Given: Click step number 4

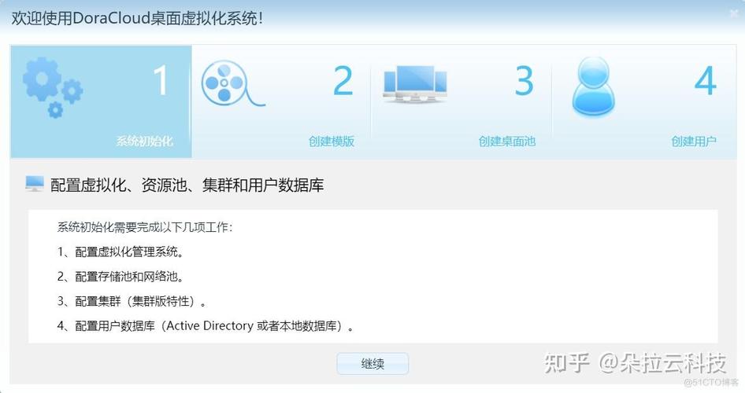Looking at the screenshot, I should (x=706, y=81).
